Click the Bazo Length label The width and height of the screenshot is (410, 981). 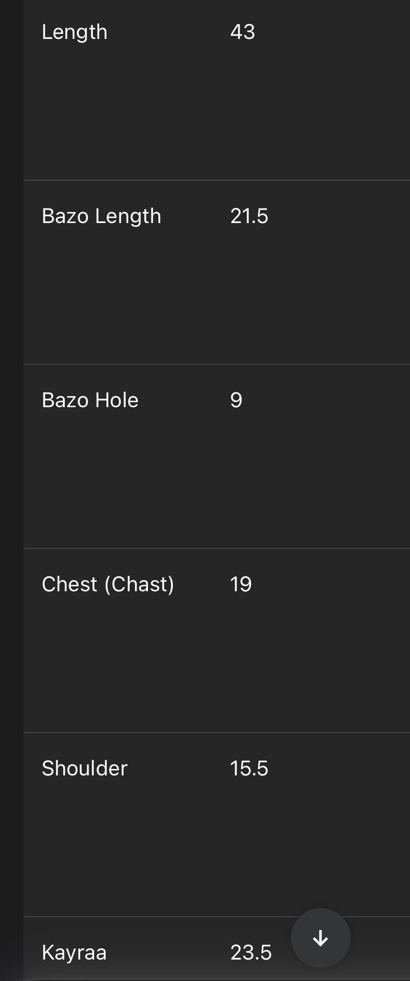101,216
